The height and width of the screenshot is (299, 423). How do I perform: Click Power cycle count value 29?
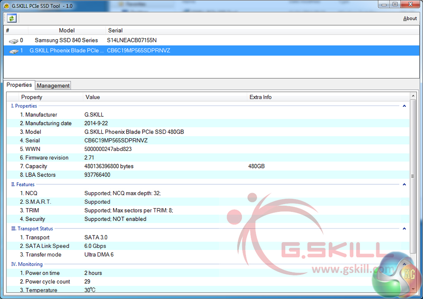[x=87, y=282]
